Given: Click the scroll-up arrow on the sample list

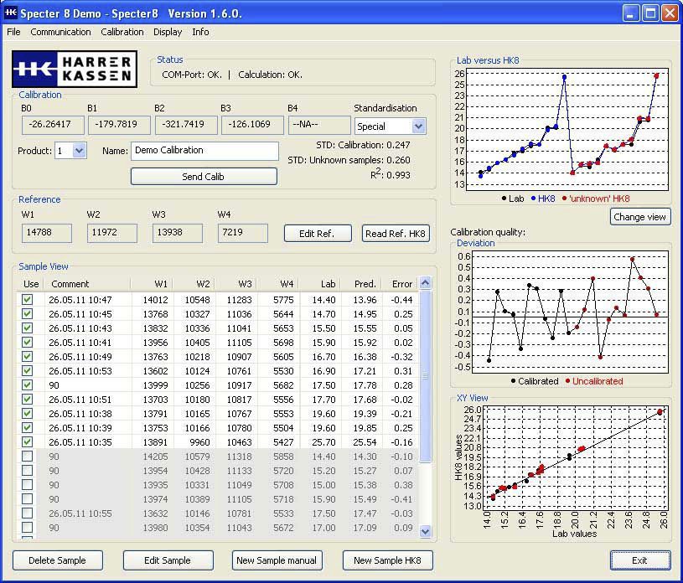Looking at the screenshot, I should pos(426,283).
